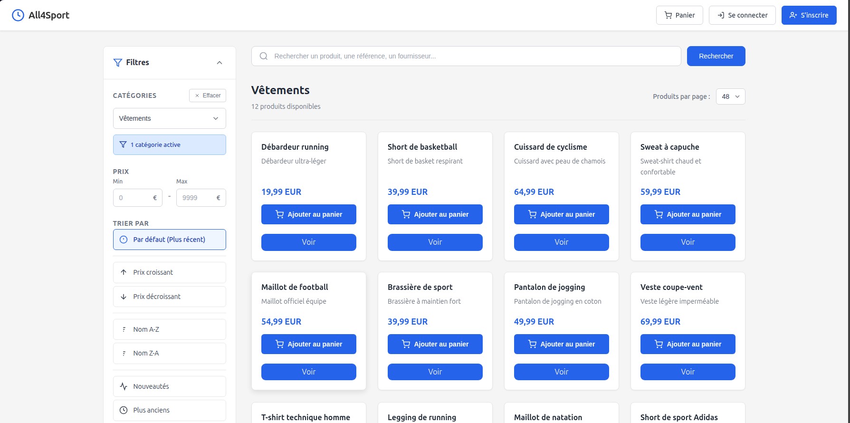This screenshot has width=850, height=423.
Task: Select the Prix décroissant sort option
Action: click(169, 297)
